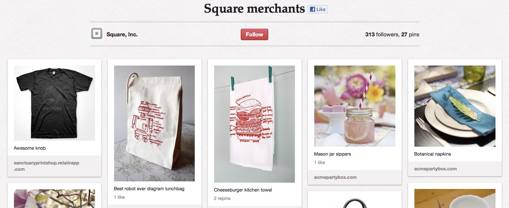The image size is (509, 208).
Task: Open the Square, Inc. profile link
Action: [122, 35]
